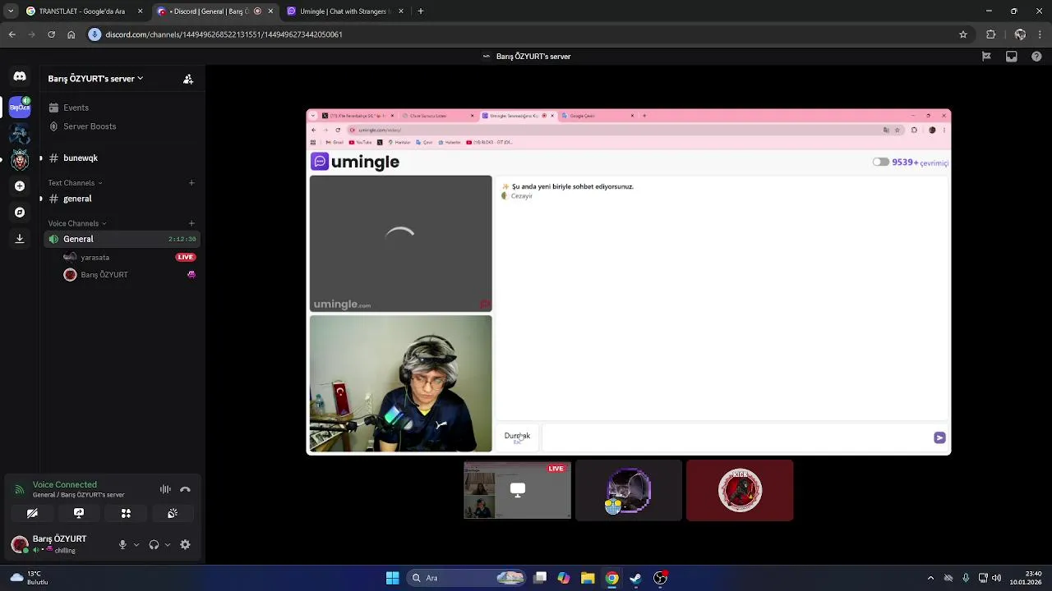
Task: Open the soundboard button
Action: click(173, 513)
